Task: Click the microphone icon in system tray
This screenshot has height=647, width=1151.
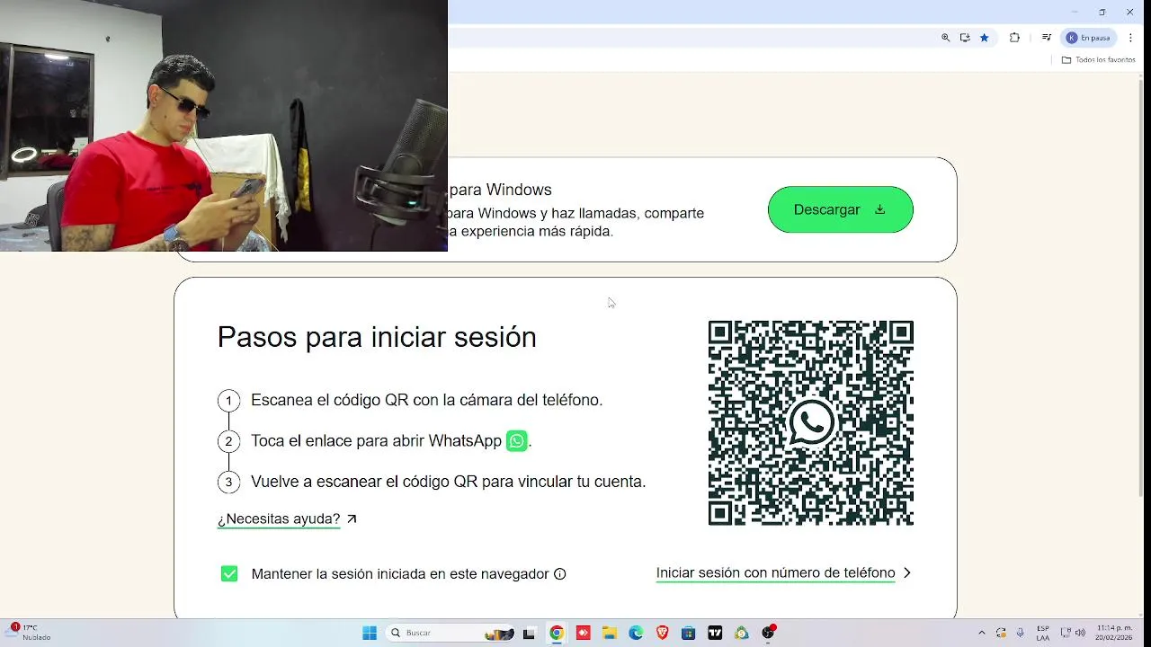Action: tap(1020, 633)
